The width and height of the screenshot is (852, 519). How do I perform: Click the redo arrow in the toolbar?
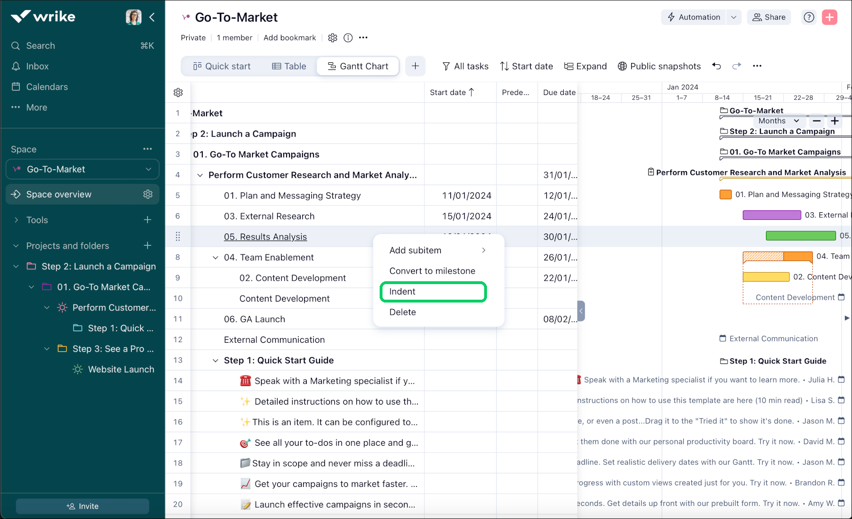(736, 66)
